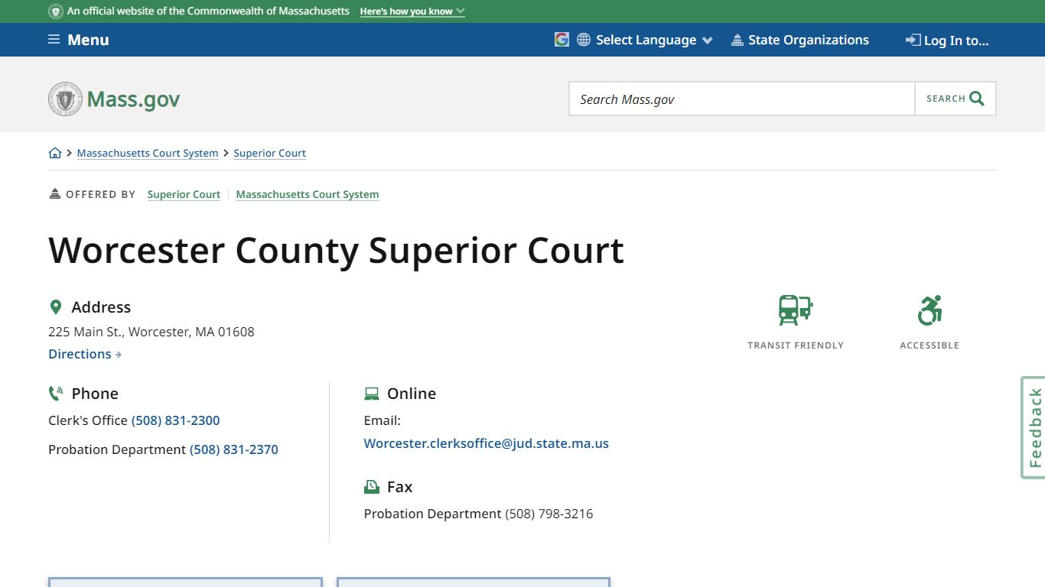This screenshot has height=587, width=1045.
Task: Open State Organizations menu
Action: (x=800, y=40)
